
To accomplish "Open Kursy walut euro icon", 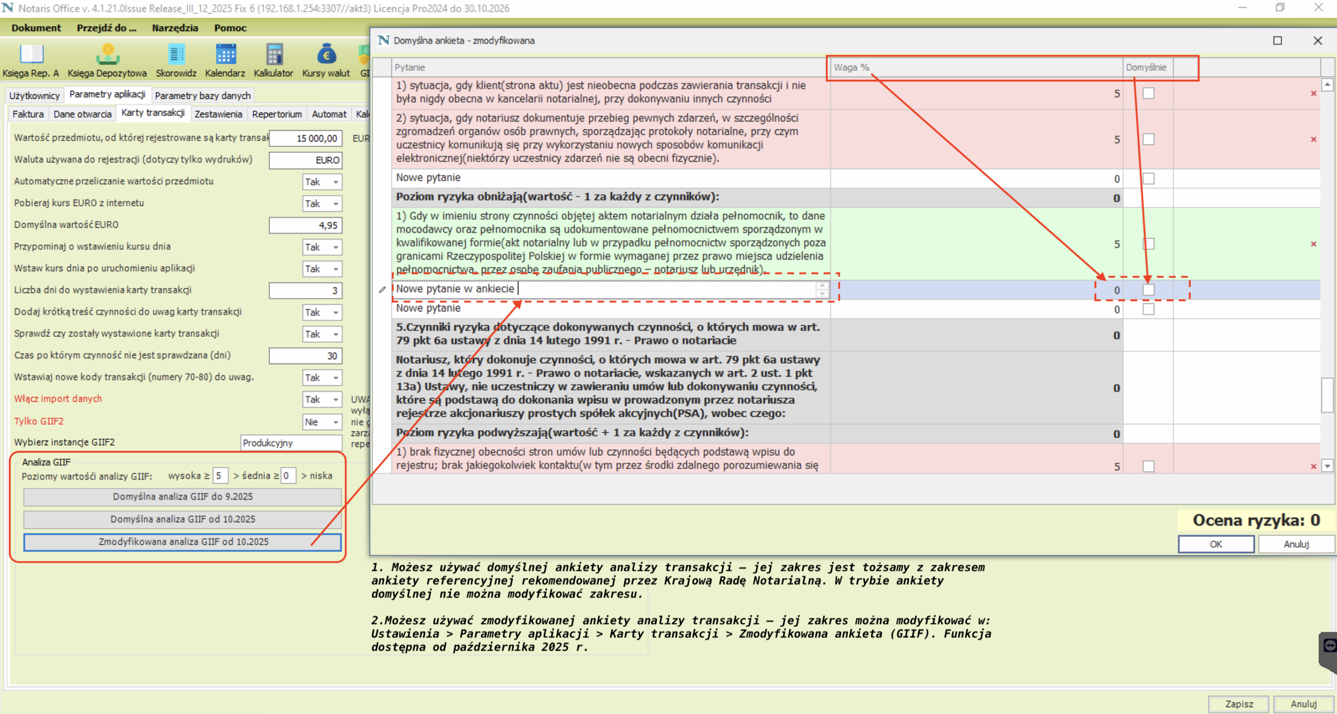I will pos(326,54).
